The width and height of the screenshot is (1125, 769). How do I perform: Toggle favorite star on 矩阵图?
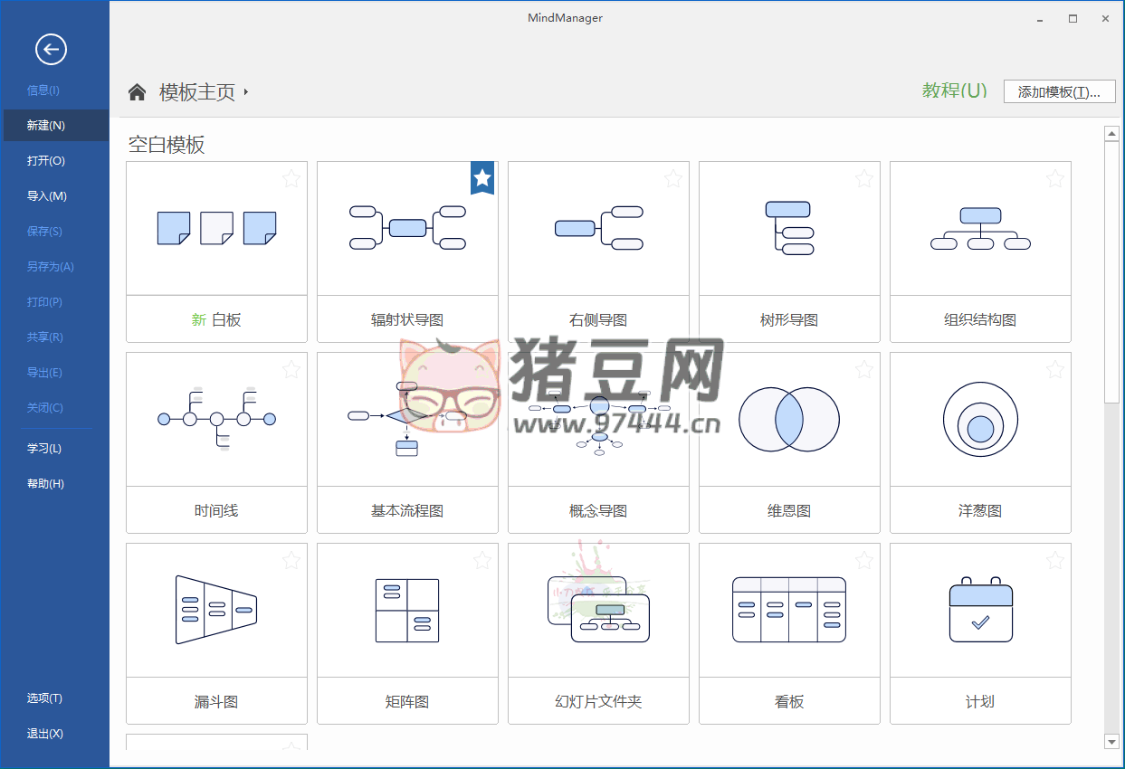pyautogui.click(x=482, y=560)
